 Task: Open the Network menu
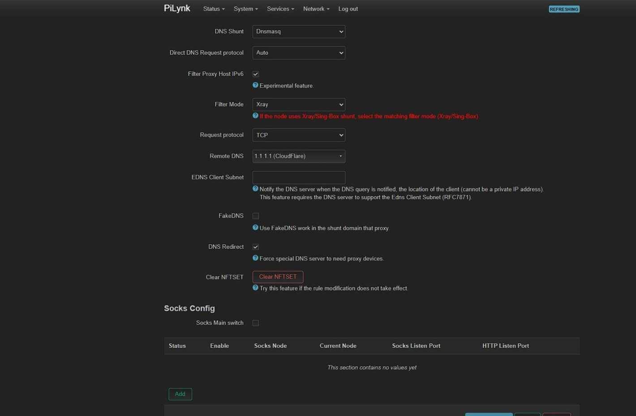[x=316, y=9]
